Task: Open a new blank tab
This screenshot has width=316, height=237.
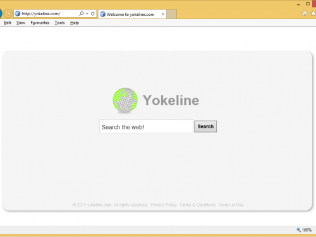Action: [x=172, y=14]
